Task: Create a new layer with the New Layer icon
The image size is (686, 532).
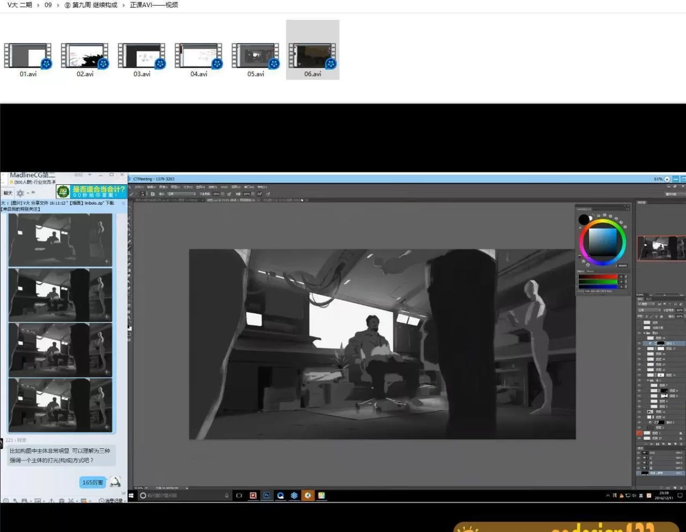Action: pos(675,444)
